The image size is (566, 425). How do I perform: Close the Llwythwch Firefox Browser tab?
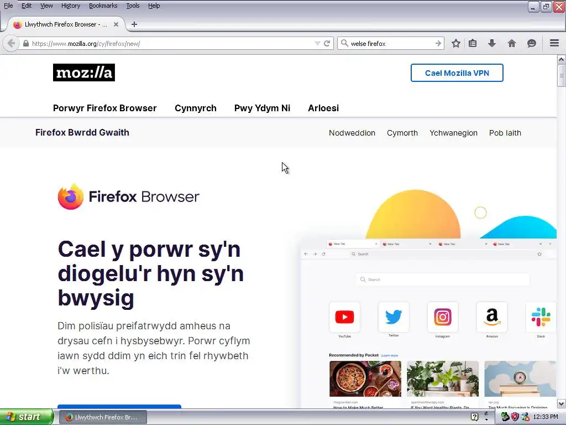pos(116,24)
